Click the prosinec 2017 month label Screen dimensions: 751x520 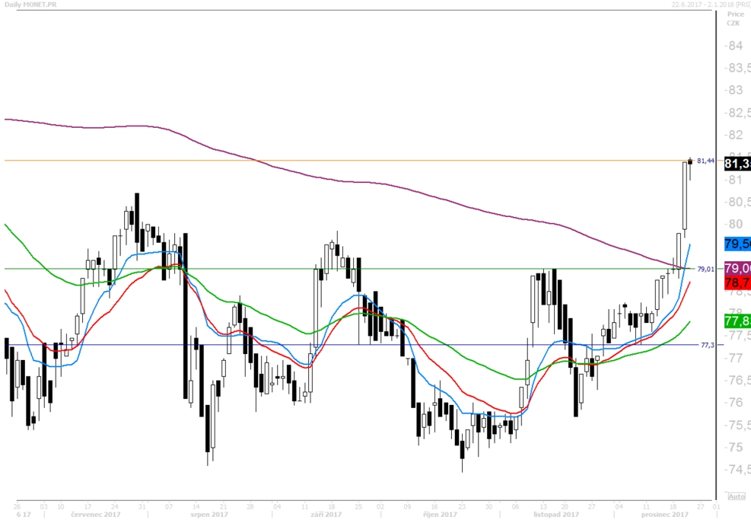[663, 514]
